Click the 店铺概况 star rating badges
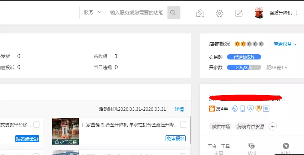This screenshot has width=304, height=155. coord(249,44)
